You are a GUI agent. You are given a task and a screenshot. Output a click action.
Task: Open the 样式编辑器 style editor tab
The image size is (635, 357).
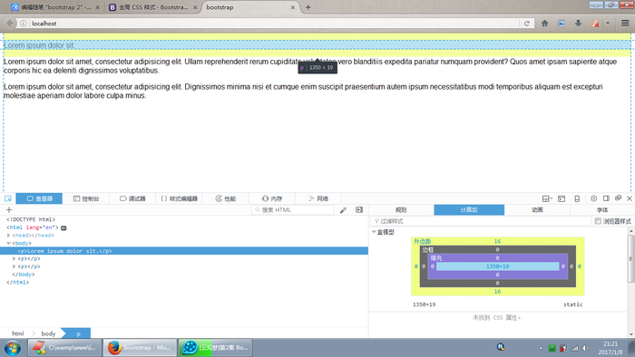(x=179, y=198)
